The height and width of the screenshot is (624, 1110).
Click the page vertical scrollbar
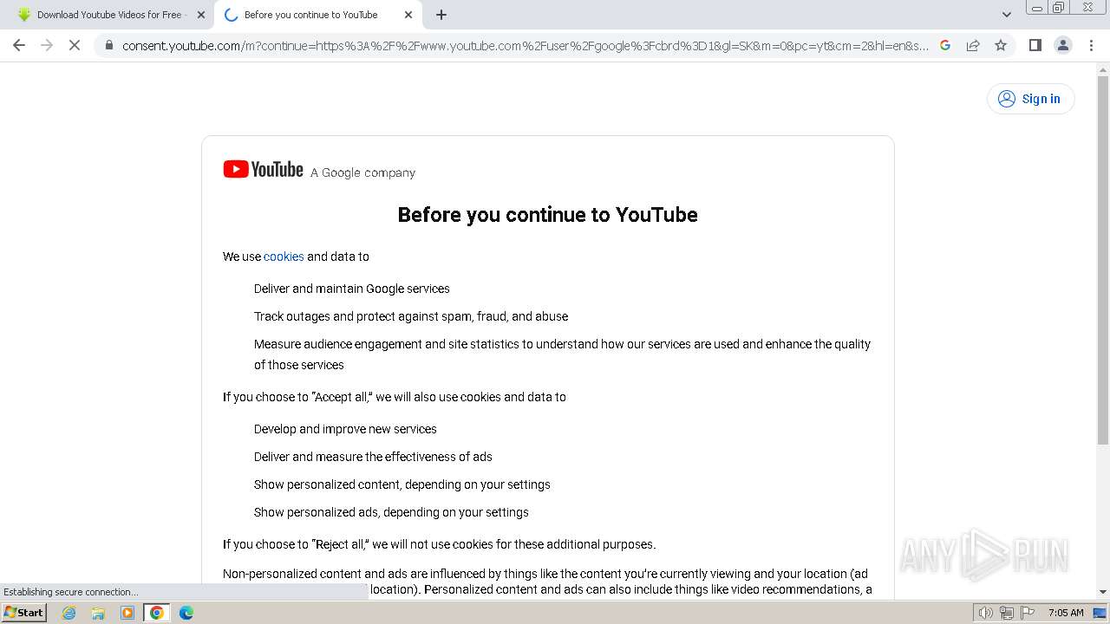[x=1103, y=260]
